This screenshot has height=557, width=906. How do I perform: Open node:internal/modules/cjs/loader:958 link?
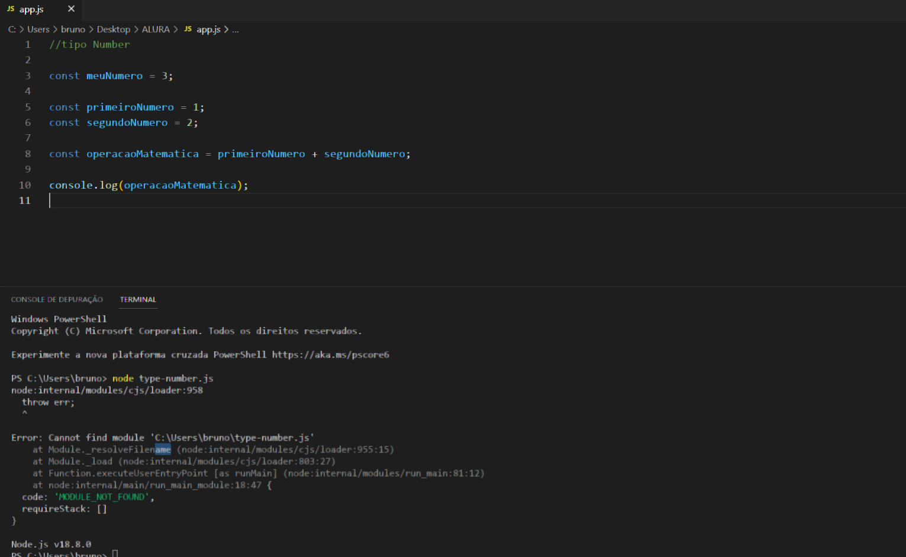coord(107,390)
